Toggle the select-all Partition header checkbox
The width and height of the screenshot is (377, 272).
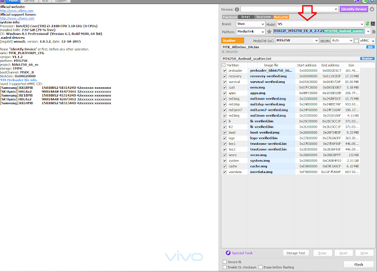click(224, 65)
